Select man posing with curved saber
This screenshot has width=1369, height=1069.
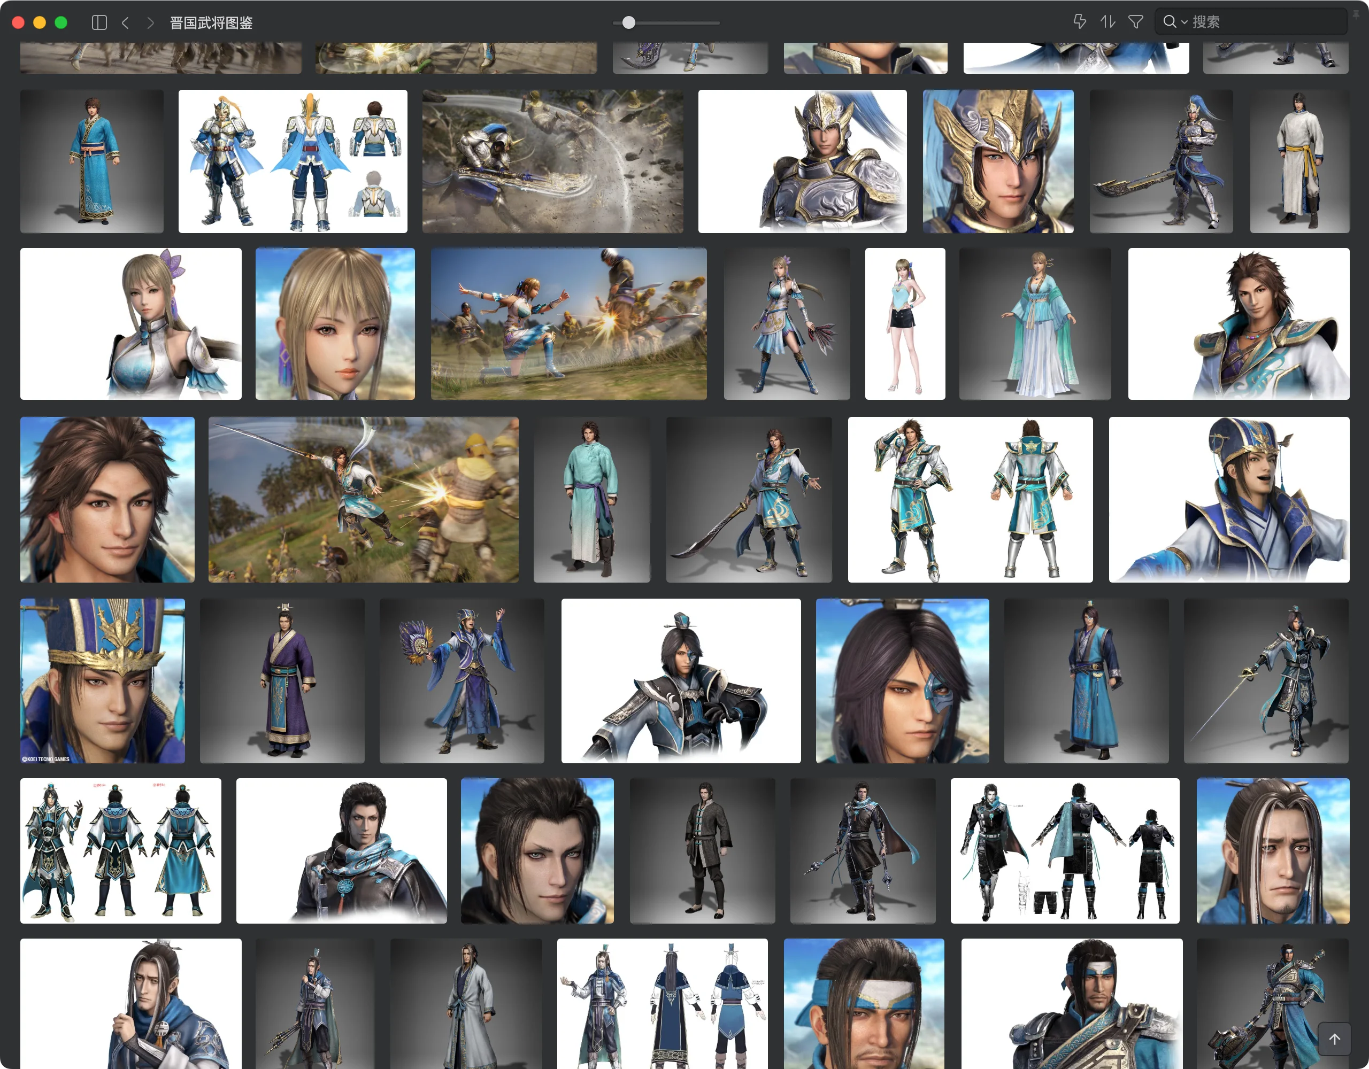pos(749,499)
